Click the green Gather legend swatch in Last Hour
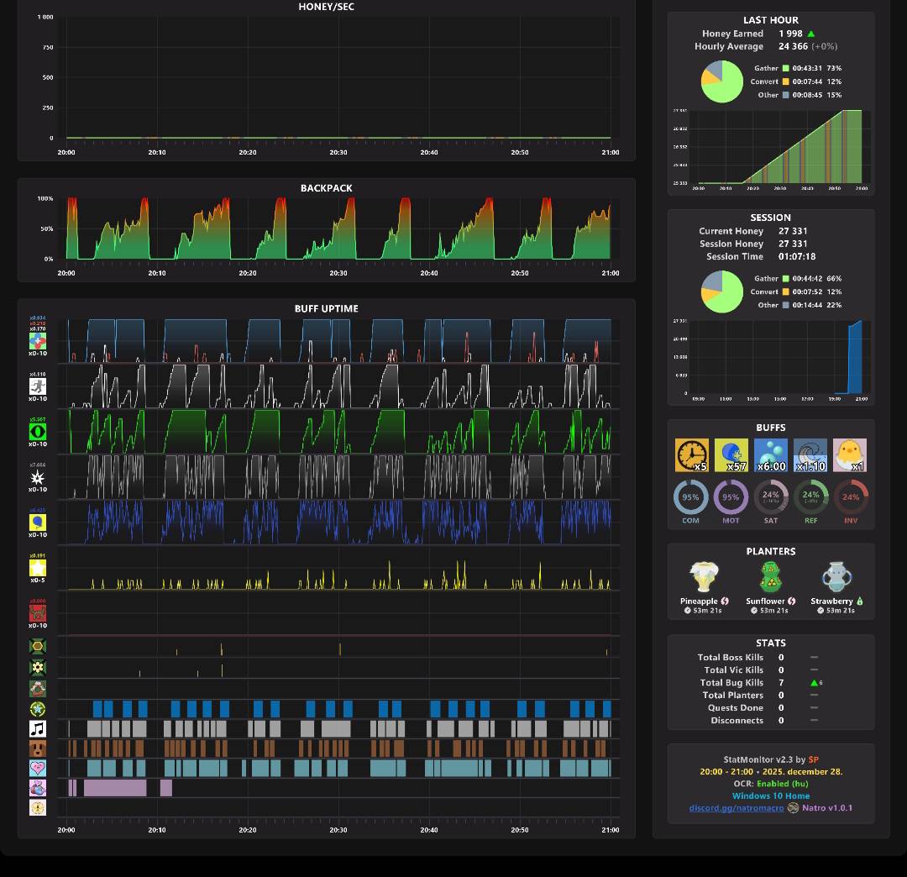This screenshot has height=877, width=907. pos(785,68)
